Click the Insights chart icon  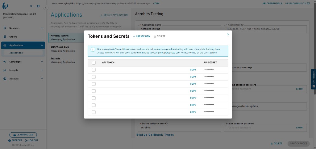[5, 70]
